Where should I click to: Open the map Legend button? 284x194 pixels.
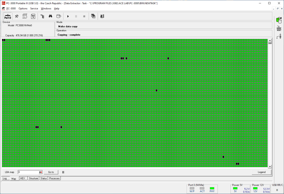point(262,172)
